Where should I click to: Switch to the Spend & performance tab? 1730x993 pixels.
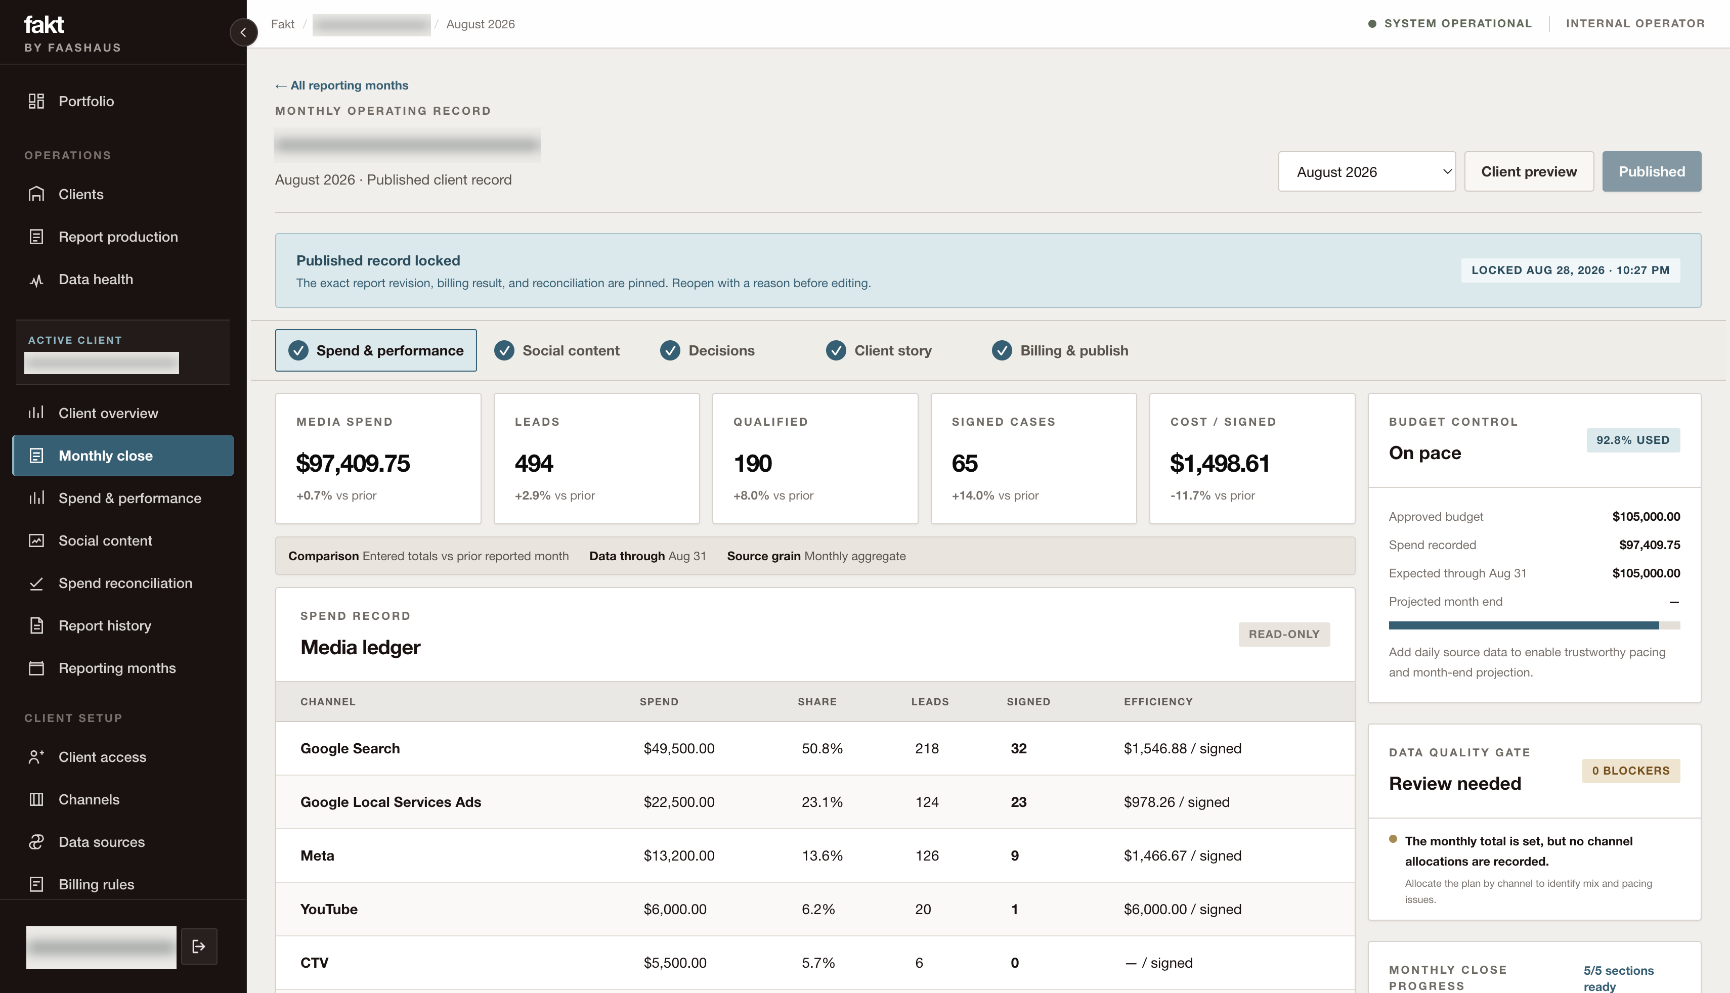[x=376, y=350]
